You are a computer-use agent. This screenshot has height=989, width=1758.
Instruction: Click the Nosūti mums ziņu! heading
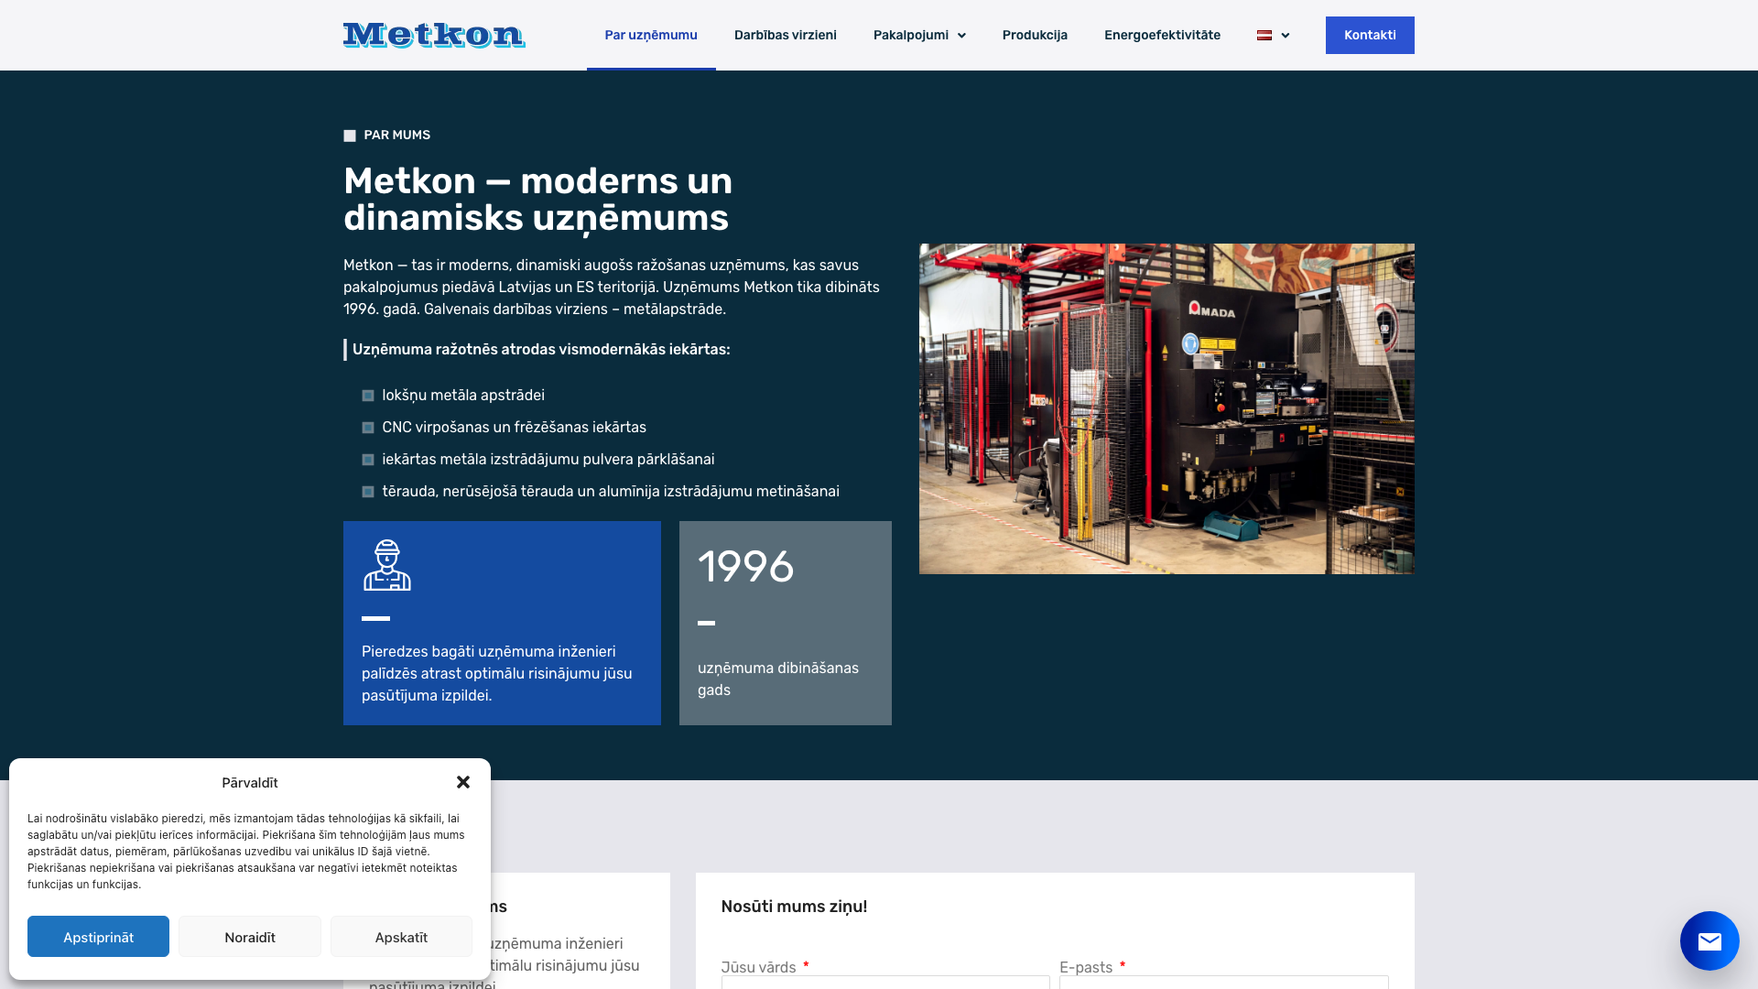tap(794, 907)
